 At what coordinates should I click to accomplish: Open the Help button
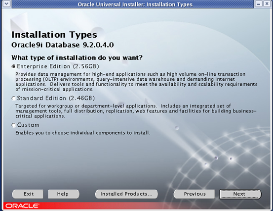point(64,194)
